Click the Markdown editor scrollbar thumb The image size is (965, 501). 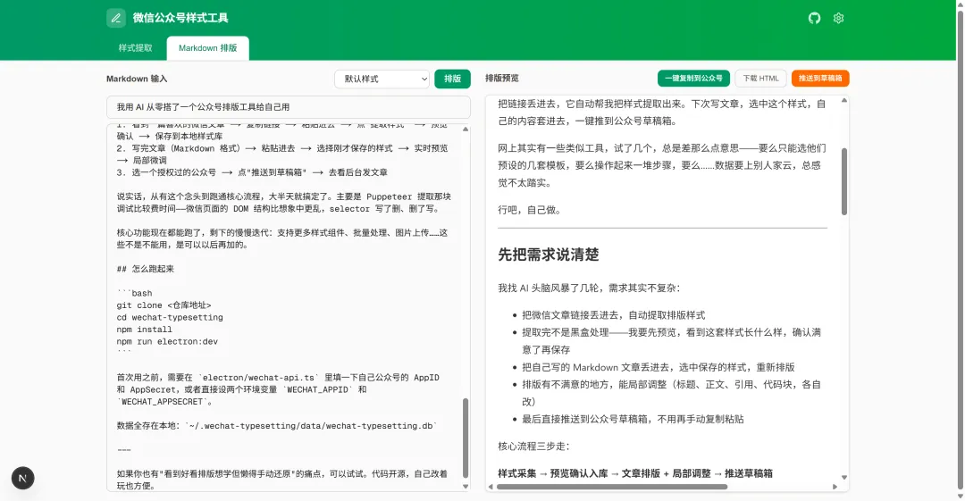coord(466,438)
